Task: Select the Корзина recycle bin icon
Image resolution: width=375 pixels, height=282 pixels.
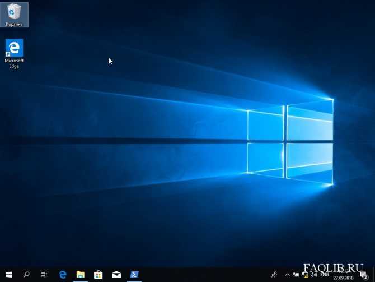Action: pos(14,15)
